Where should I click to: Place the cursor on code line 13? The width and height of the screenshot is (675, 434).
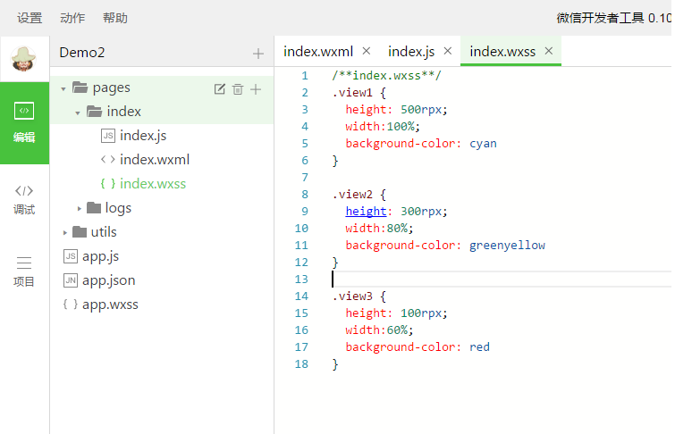click(447, 280)
